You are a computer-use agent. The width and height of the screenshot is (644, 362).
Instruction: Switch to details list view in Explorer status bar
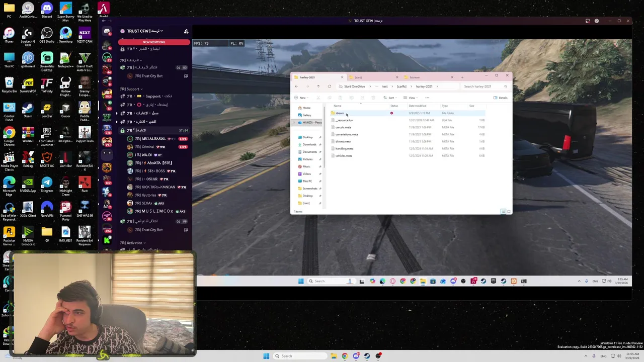tap(503, 212)
